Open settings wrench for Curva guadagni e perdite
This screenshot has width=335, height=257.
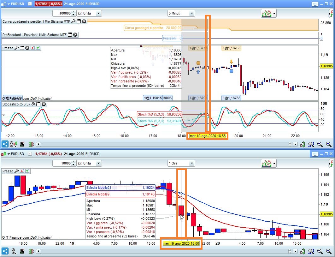point(73,21)
